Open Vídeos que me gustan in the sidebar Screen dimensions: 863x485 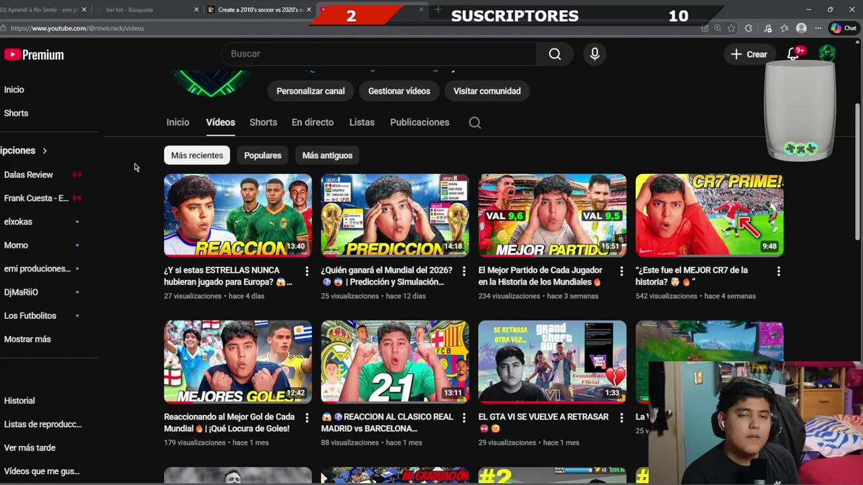click(x=42, y=472)
